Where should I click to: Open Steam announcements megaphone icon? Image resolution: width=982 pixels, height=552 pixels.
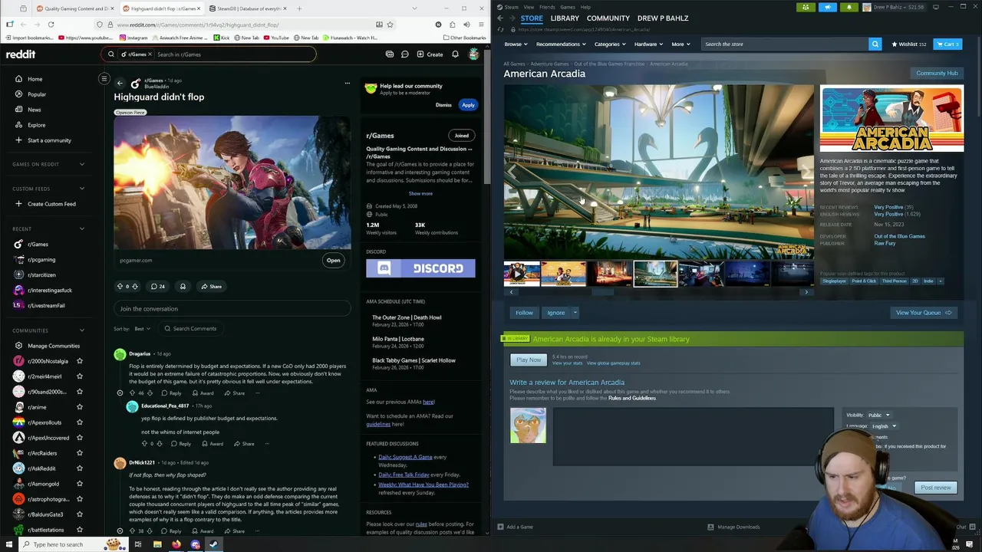click(x=827, y=7)
